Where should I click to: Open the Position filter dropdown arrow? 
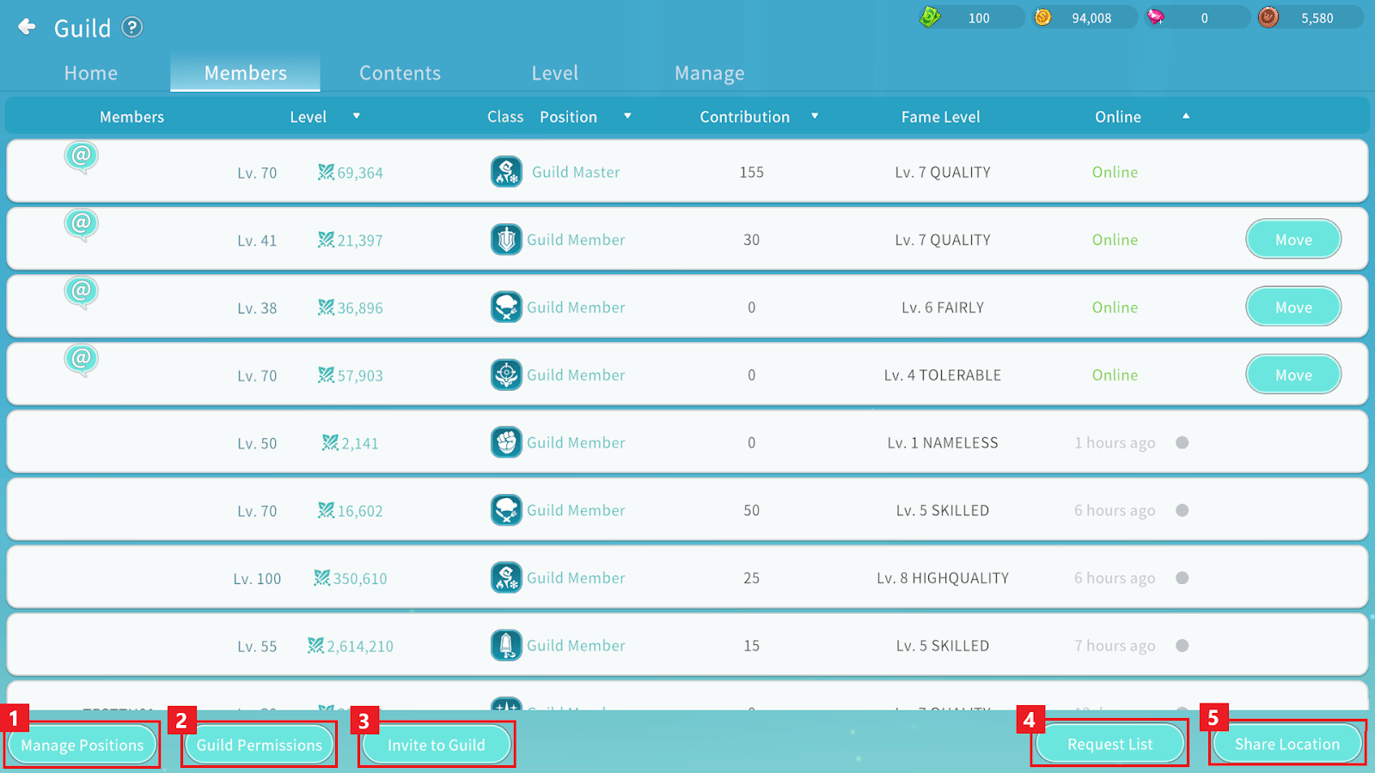point(627,116)
